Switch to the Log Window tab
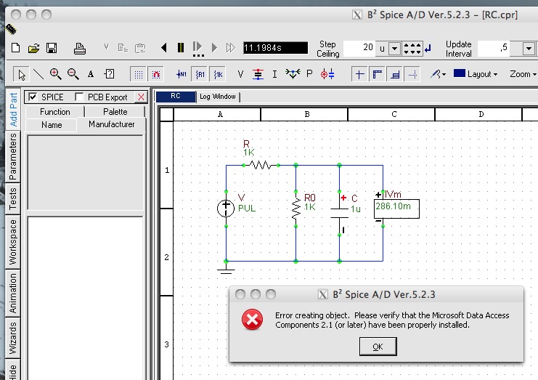Screen dimensions: 538x380 218,97
